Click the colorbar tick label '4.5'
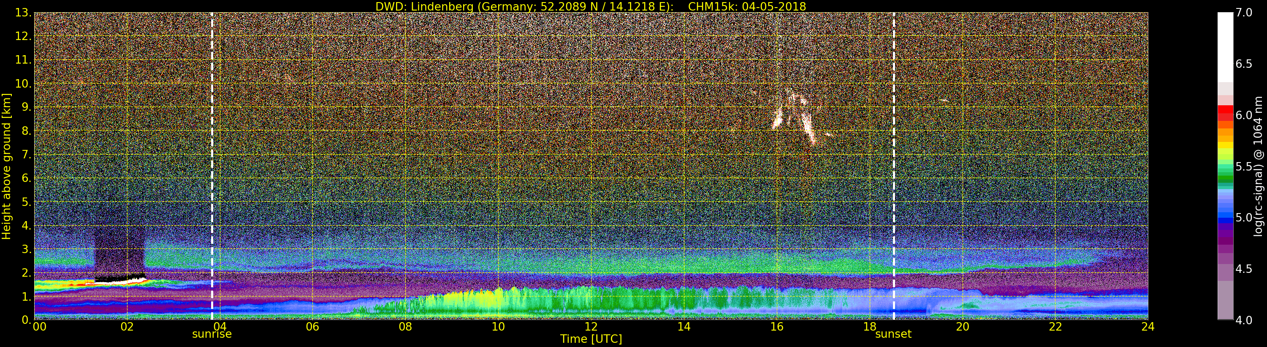Image resolution: width=1267 pixels, height=347 pixels. pos(1243,269)
